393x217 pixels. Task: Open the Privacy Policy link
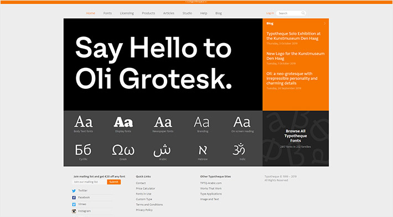click(144, 210)
